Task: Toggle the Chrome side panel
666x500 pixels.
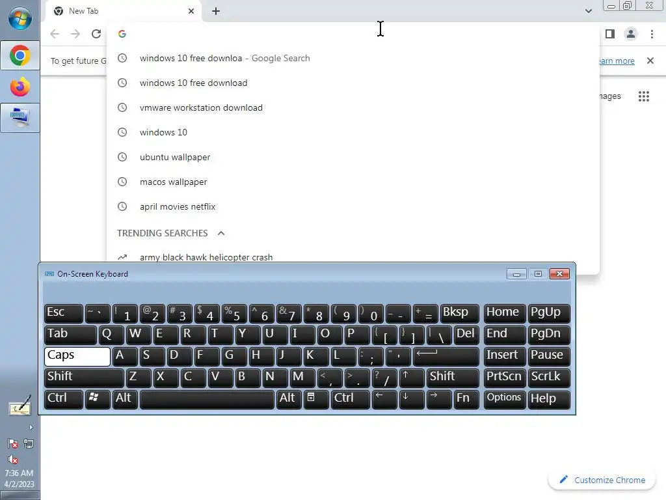Action: (x=610, y=34)
